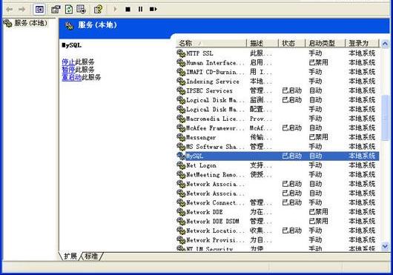Click the gear icon of IMAPI CD-Burning service
393x275 pixels.
(181, 72)
